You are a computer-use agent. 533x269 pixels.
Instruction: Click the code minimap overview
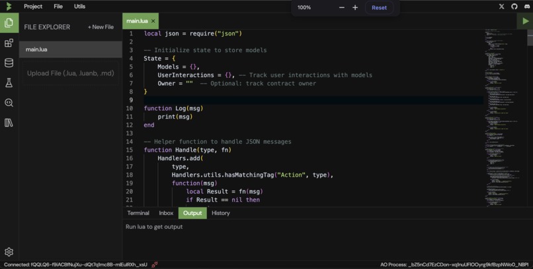pyautogui.click(x=504, y=118)
